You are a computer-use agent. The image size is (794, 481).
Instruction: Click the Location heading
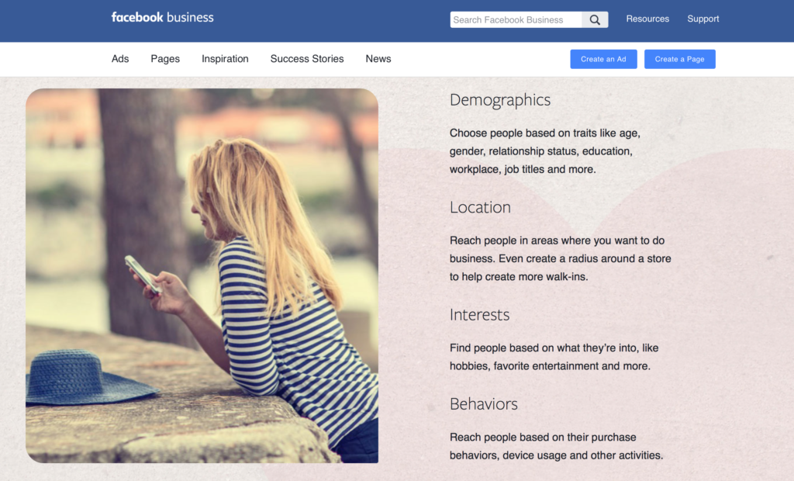click(480, 207)
